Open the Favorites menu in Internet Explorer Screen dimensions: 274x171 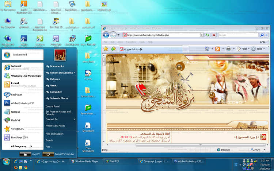click(x=131, y=42)
